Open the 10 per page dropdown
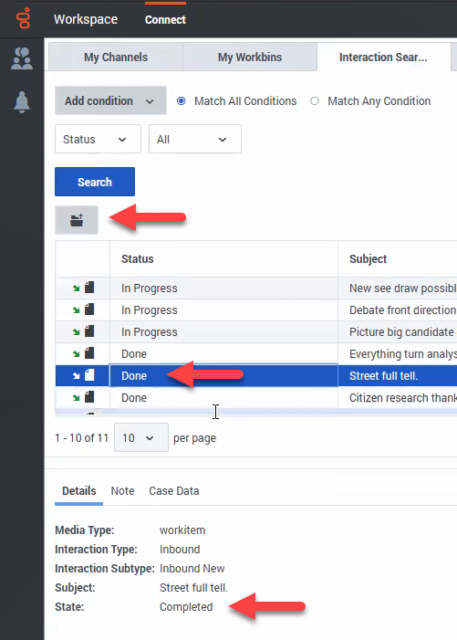 pos(141,437)
